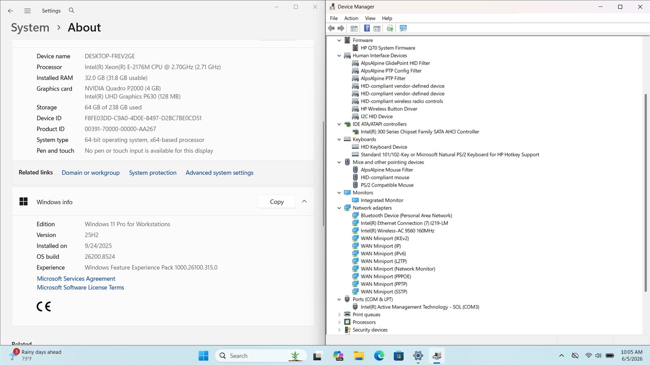Select Intel(R) Wireless-AC 9560 160MHz adapter
The height and width of the screenshot is (365, 650).
click(x=397, y=231)
